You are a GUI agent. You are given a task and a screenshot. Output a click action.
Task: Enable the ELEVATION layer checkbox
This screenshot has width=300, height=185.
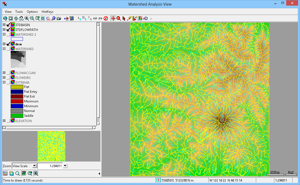click(x=8, y=121)
